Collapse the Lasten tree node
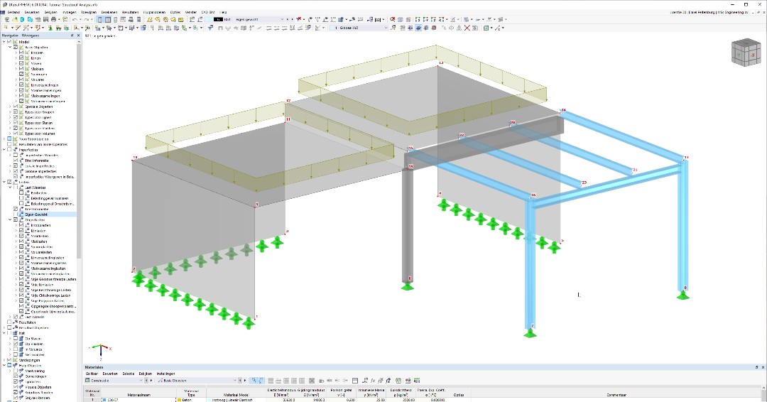Viewport: 767px width, 402px height. 4,182
